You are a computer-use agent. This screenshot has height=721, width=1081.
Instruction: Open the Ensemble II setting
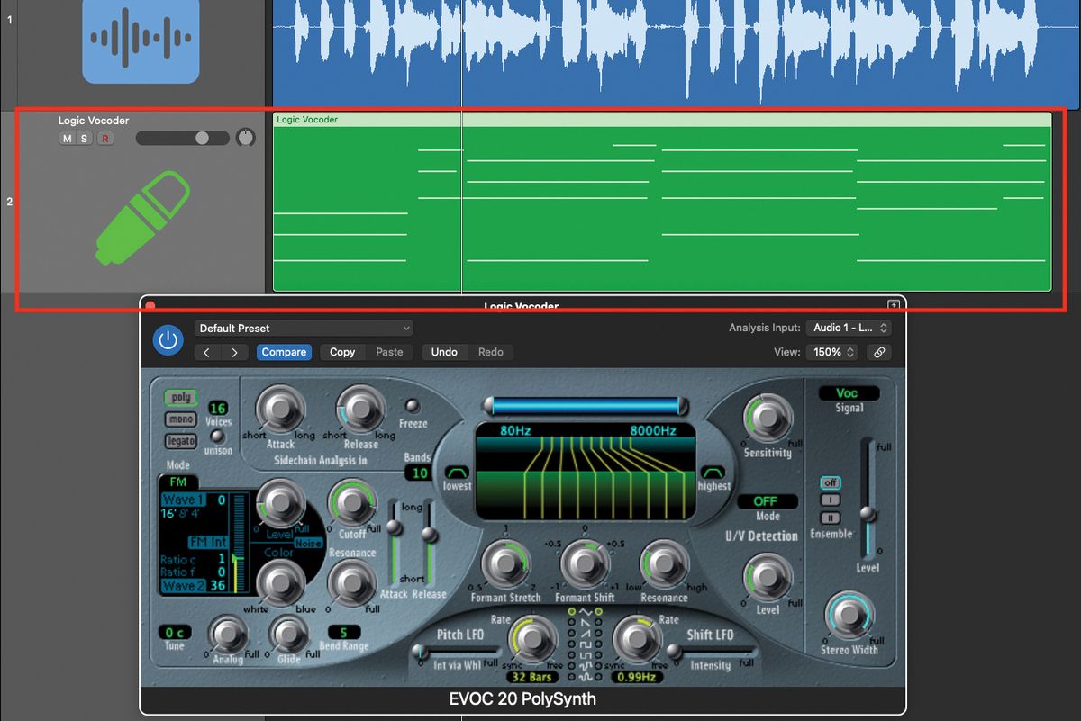[830, 518]
